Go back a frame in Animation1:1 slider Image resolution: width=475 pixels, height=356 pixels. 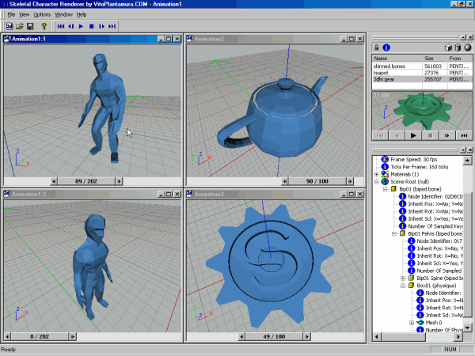[54, 181]
